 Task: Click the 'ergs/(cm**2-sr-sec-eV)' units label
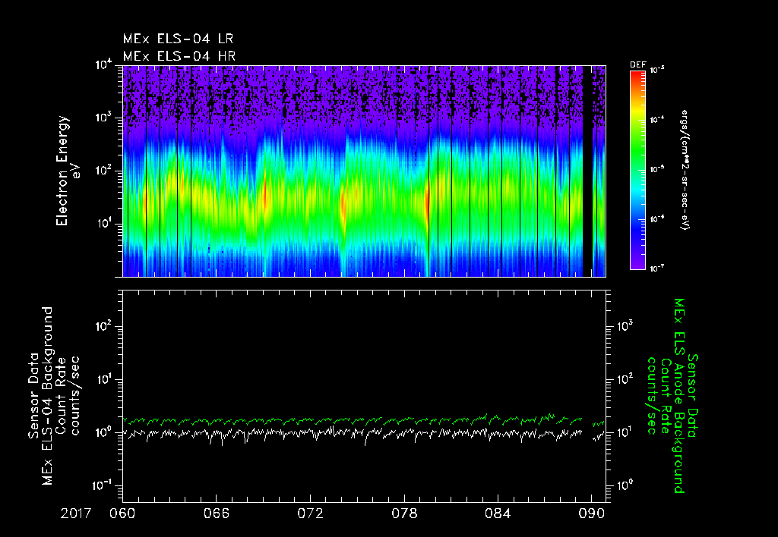(685, 170)
